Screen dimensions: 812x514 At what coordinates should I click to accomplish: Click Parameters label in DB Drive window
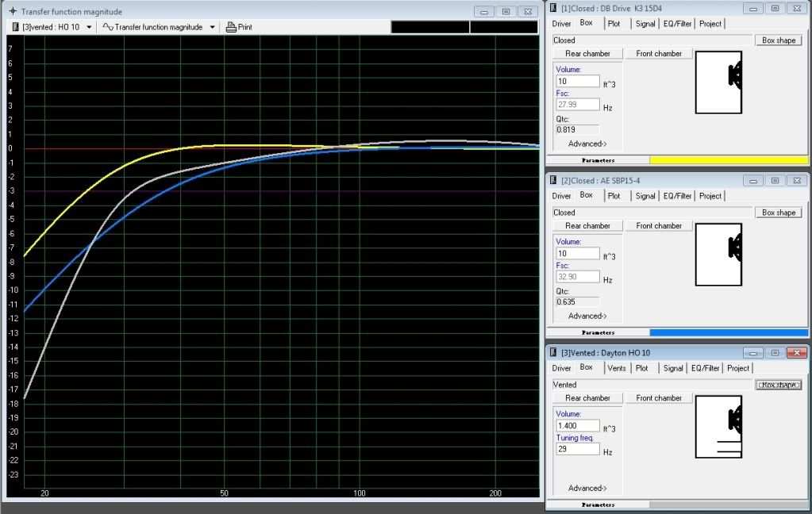click(x=598, y=160)
